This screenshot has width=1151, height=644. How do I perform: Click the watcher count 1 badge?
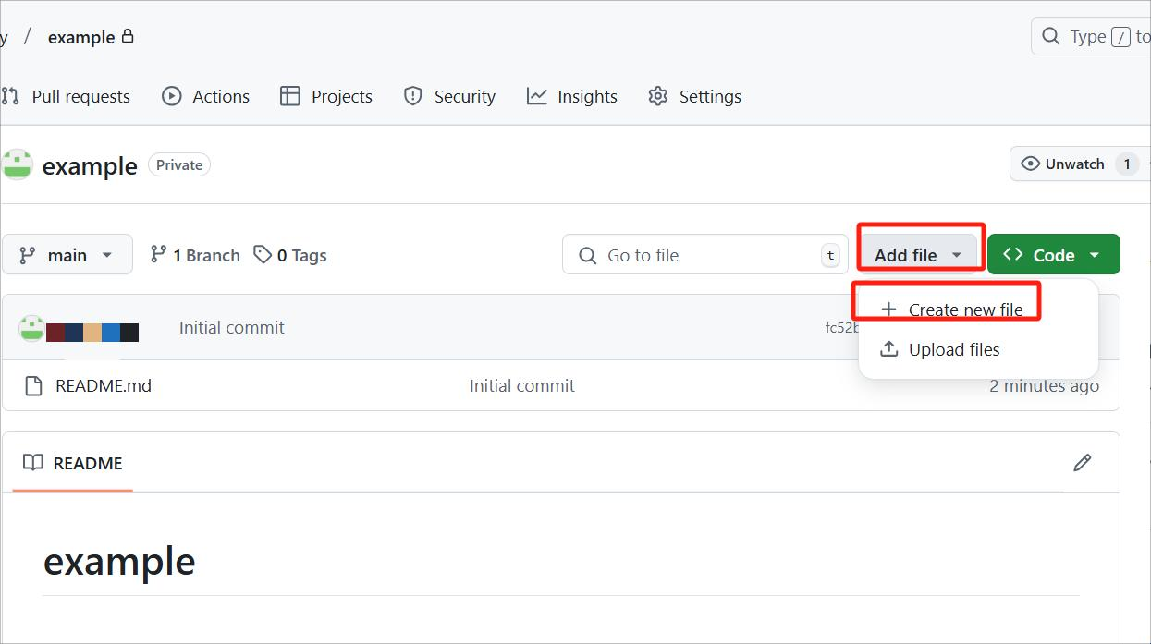(1126, 164)
